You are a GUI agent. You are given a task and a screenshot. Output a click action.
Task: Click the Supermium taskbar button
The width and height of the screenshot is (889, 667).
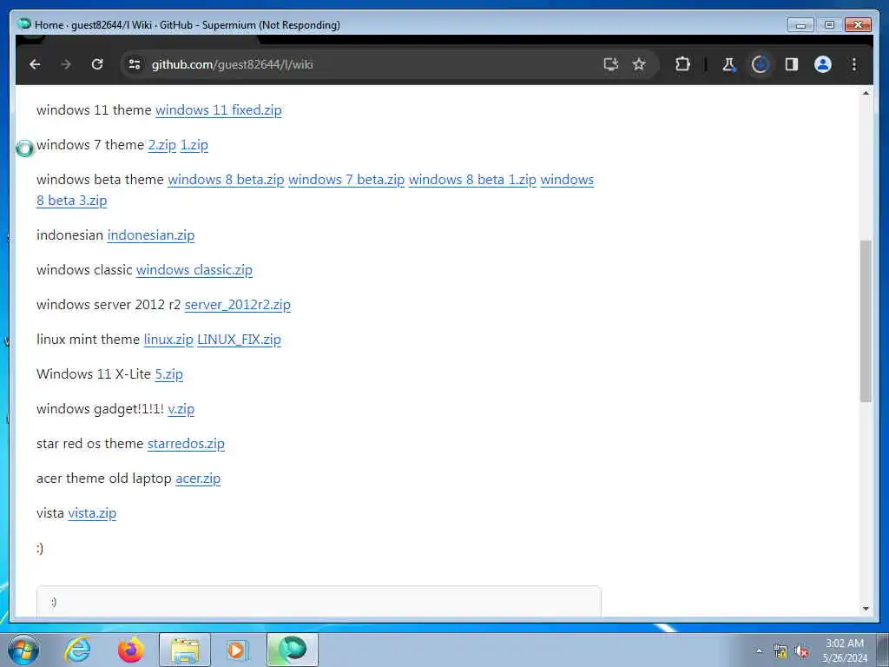coord(293,650)
